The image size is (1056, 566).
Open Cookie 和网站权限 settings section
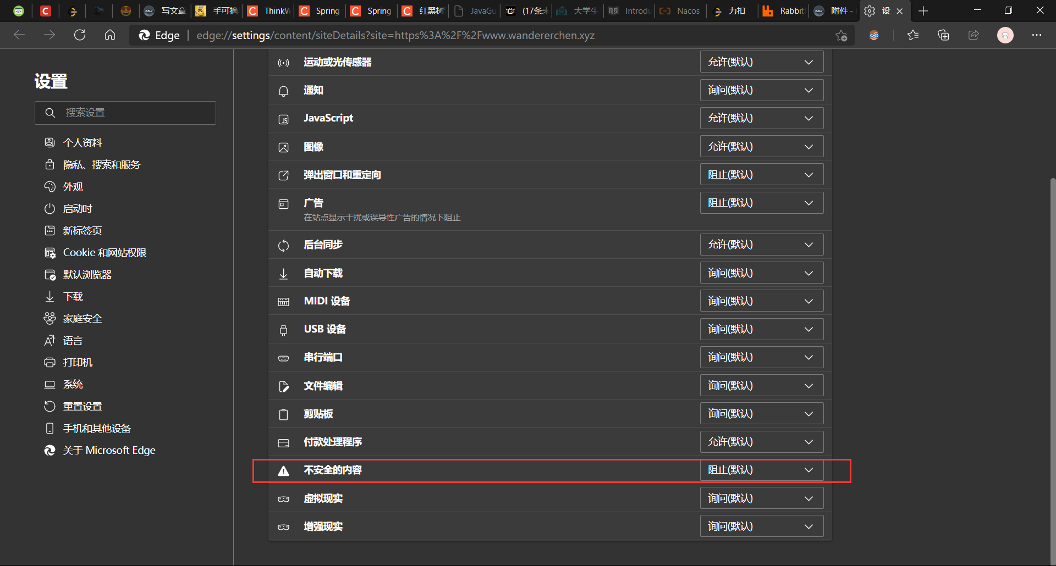[95, 253]
